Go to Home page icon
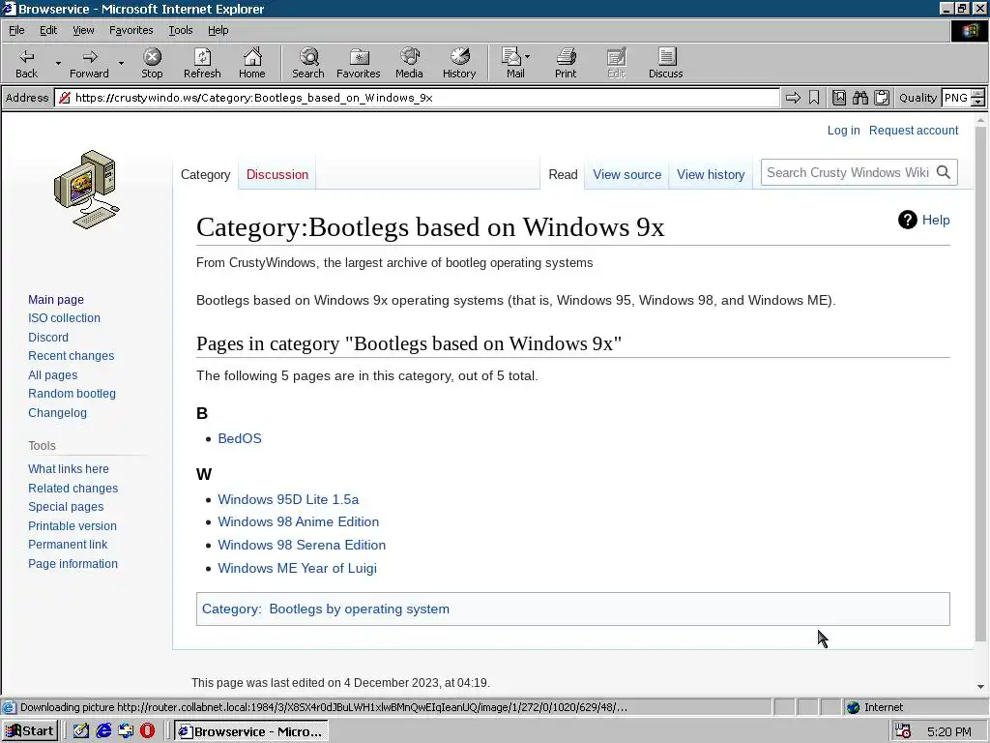This screenshot has height=743, width=990. 252,63
